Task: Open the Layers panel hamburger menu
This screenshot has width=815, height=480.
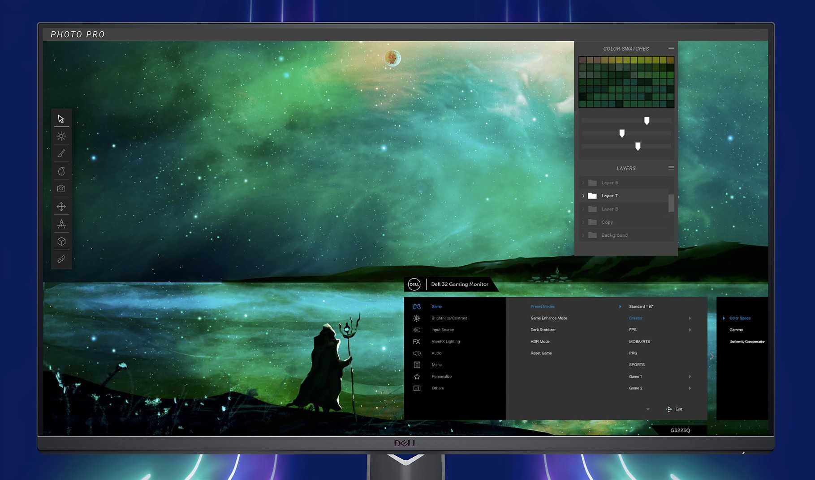Action: pos(671,168)
